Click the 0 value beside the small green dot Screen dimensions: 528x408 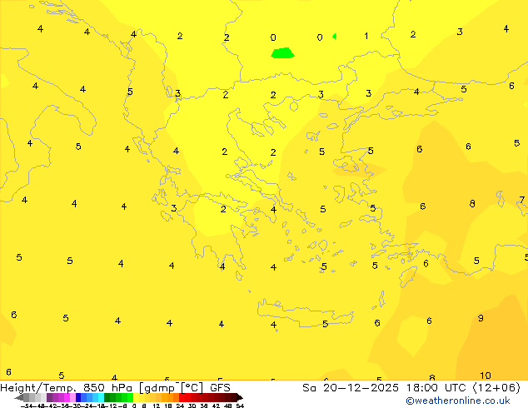point(320,37)
